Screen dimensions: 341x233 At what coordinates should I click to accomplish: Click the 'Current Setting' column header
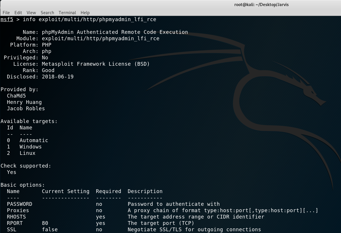click(x=66, y=191)
